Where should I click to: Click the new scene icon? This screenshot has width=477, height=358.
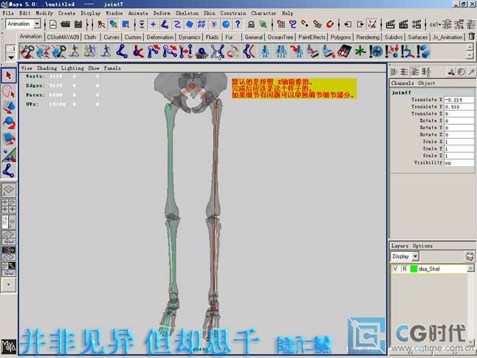point(53,24)
